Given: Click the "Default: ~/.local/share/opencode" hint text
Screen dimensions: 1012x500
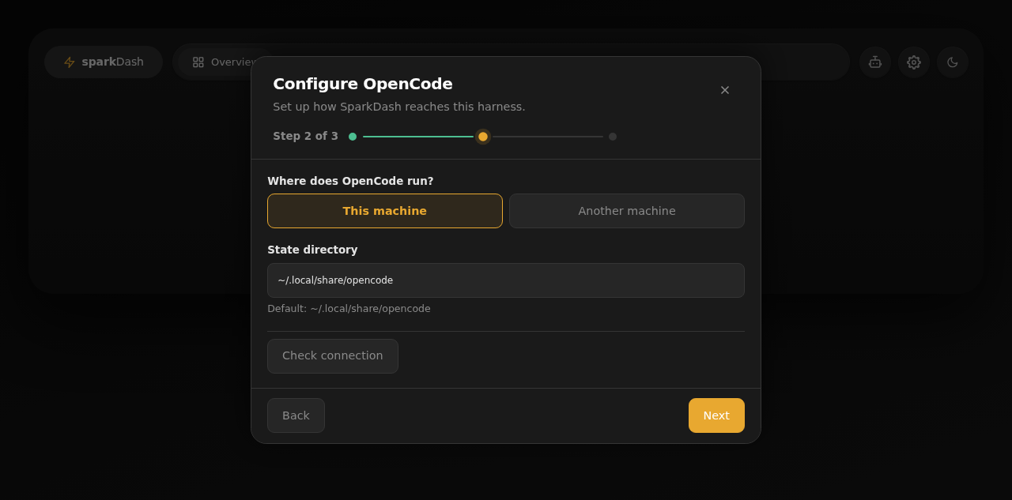Looking at the screenshot, I should (x=349, y=309).
